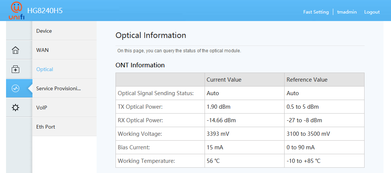Click the tmadmin account link
Screen dimensions: 391x173
(347, 12)
